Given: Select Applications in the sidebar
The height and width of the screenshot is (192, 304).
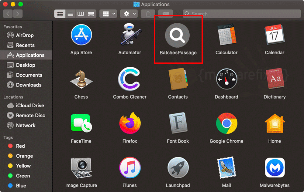Looking at the screenshot, I should [x=26, y=55].
